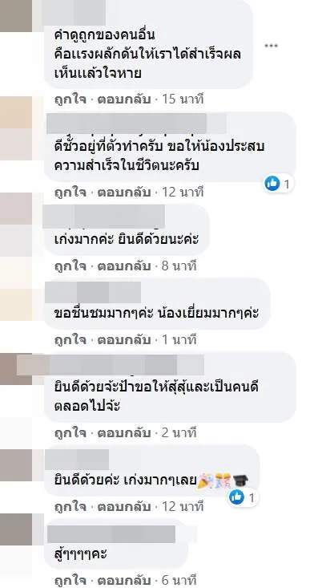Like the สู้ๆๆๆๆคะ comment
Viewport: 322px width, 588px height.
click(x=70, y=581)
